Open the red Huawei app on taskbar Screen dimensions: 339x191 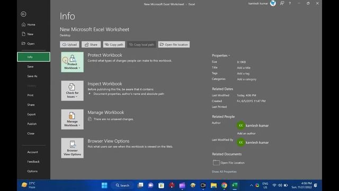(172, 185)
